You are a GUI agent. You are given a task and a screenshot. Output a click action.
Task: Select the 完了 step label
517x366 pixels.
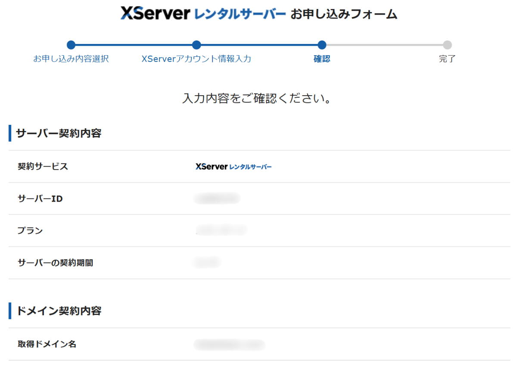(447, 59)
